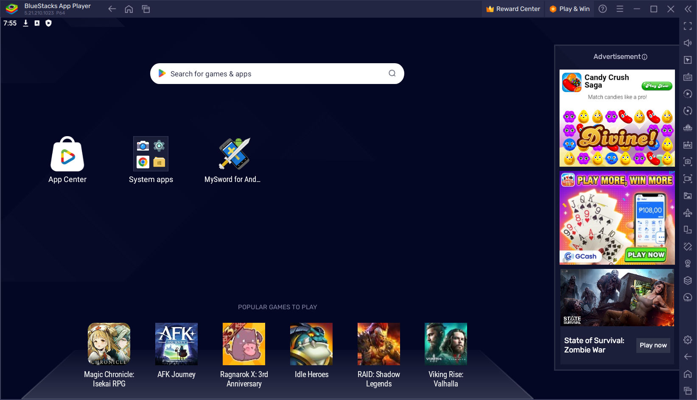The width and height of the screenshot is (697, 400).
Task: Open Magic Chronicle: Isekai RPG game
Action: (x=109, y=355)
